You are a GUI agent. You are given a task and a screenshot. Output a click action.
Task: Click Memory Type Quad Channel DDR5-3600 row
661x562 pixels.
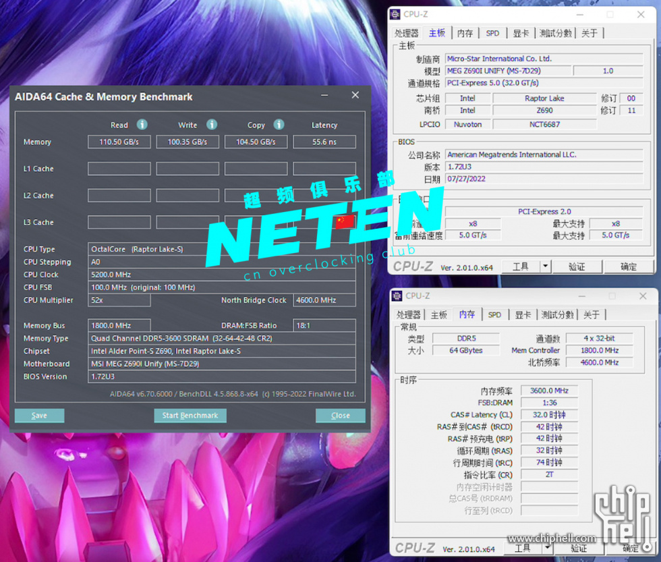(222, 338)
